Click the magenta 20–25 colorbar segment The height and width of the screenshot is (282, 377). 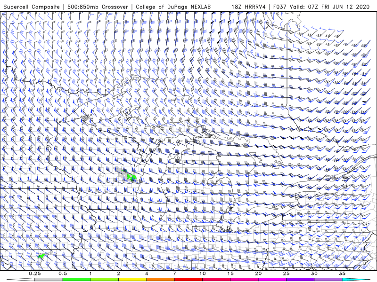pos(272,280)
